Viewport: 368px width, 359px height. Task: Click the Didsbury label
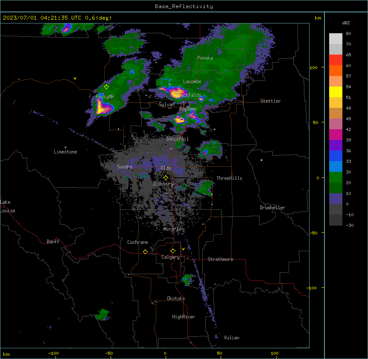pos(163,184)
